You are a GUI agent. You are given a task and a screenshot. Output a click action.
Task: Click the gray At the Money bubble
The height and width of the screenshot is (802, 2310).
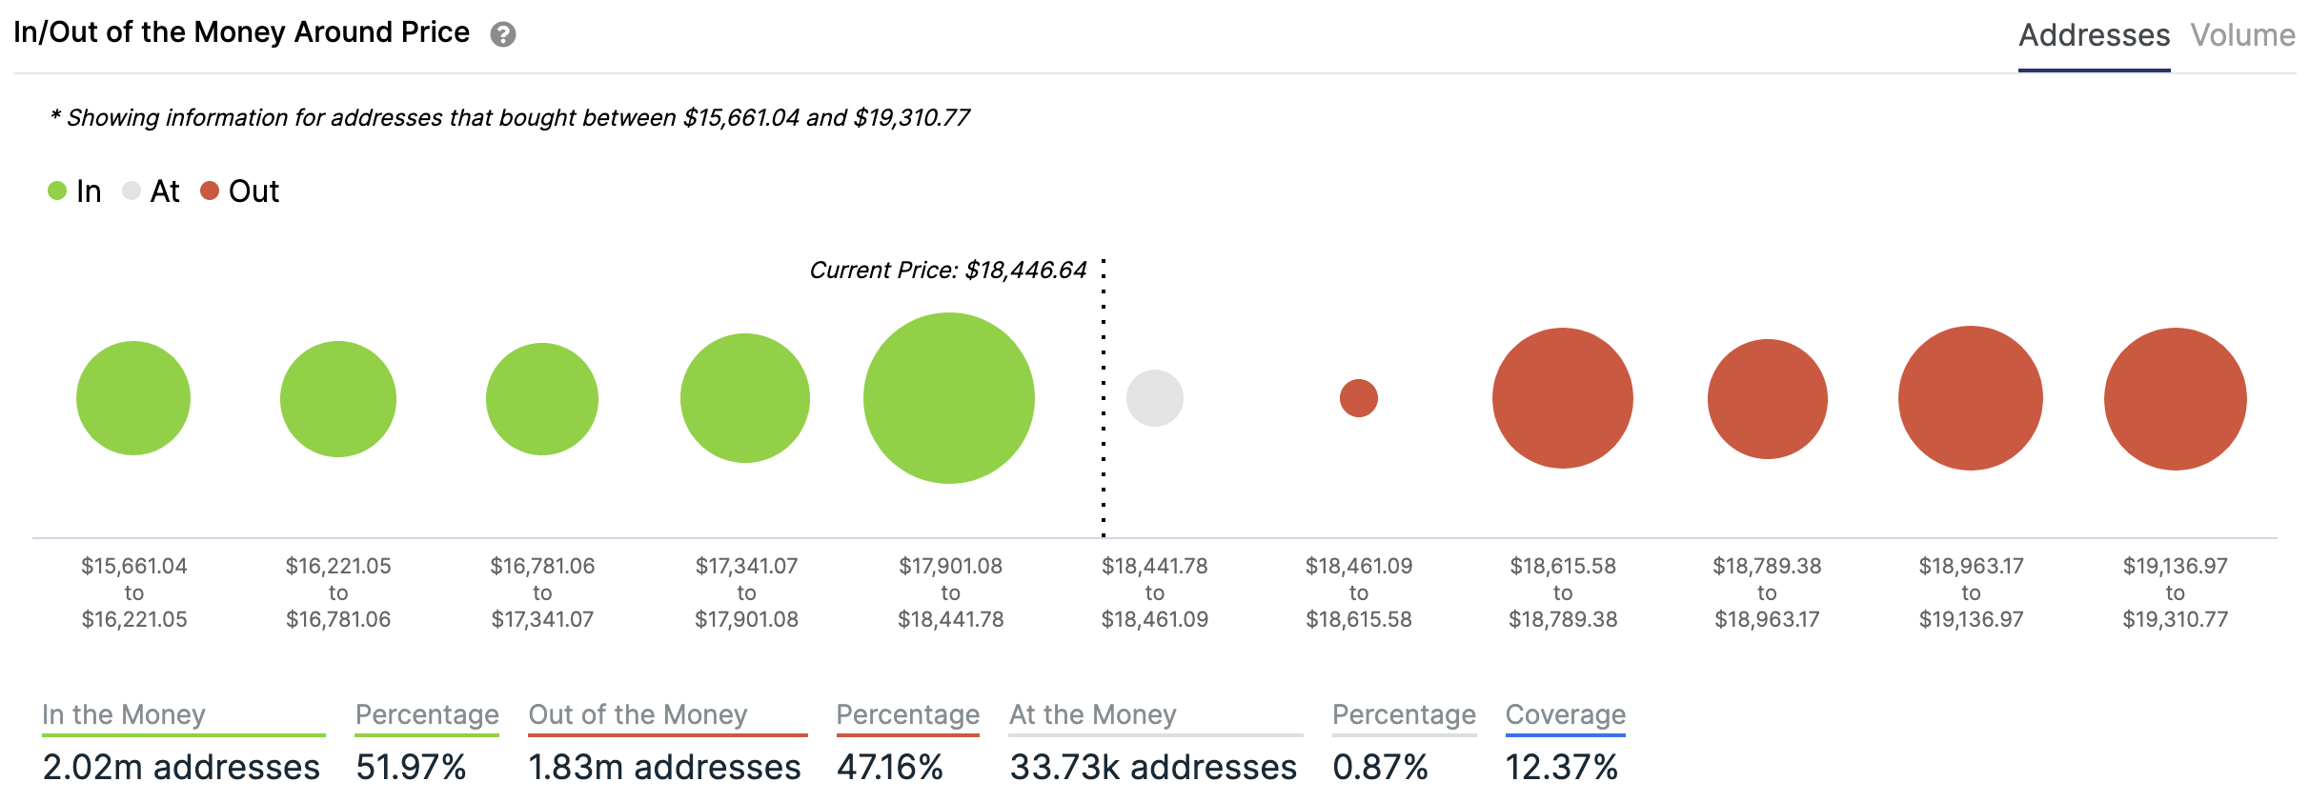click(1155, 398)
